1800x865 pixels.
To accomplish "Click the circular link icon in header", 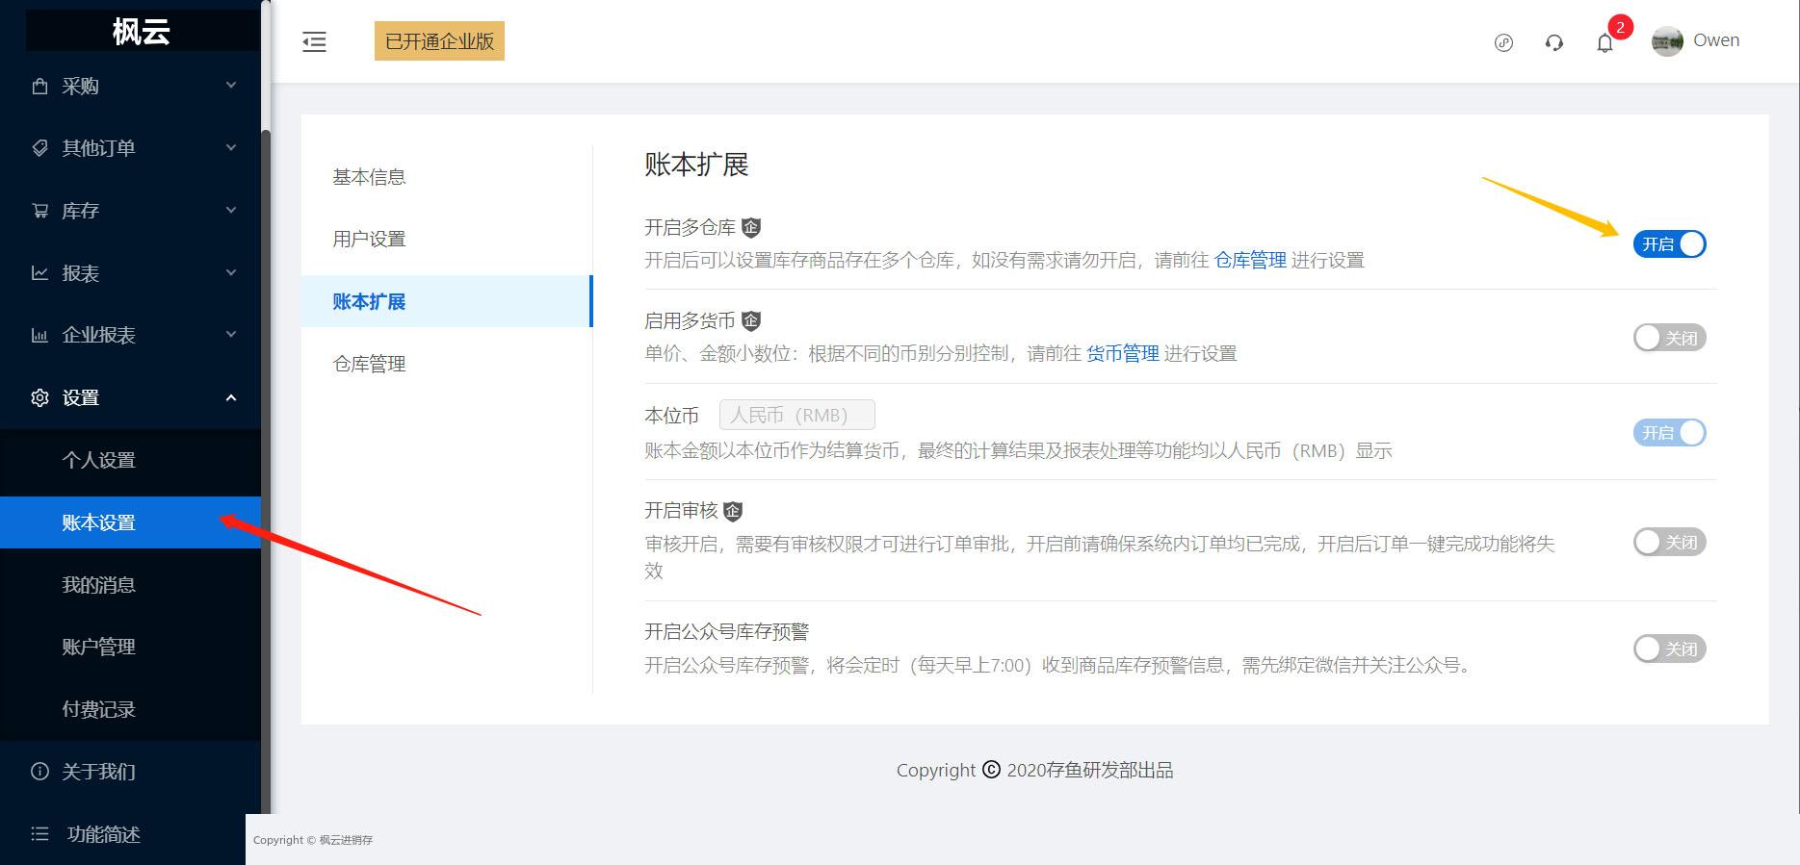I will (1503, 42).
